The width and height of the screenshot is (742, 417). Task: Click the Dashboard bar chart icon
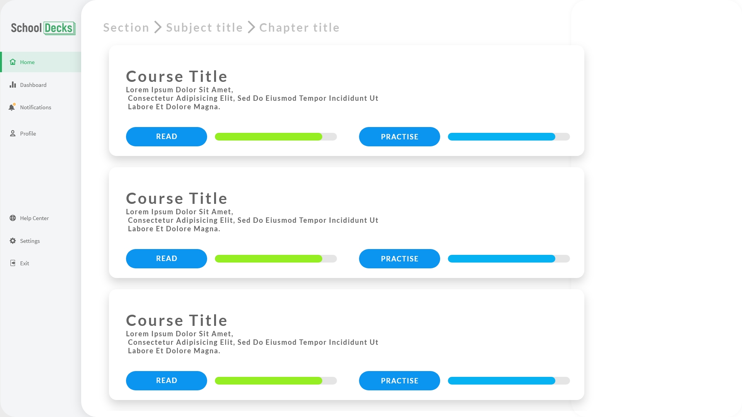tap(13, 85)
